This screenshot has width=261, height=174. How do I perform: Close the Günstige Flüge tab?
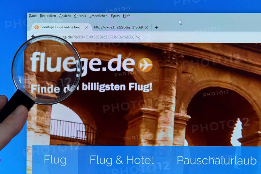87,27
